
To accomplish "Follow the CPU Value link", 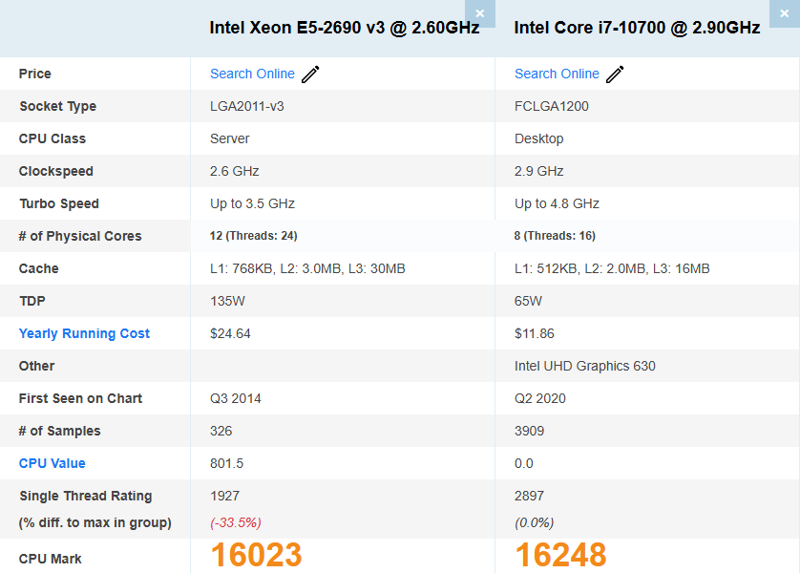I will point(53,463).
